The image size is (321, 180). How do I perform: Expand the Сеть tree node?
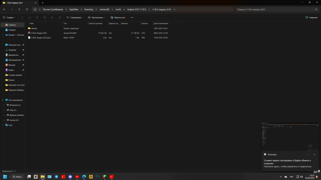(x=3, y=125)
